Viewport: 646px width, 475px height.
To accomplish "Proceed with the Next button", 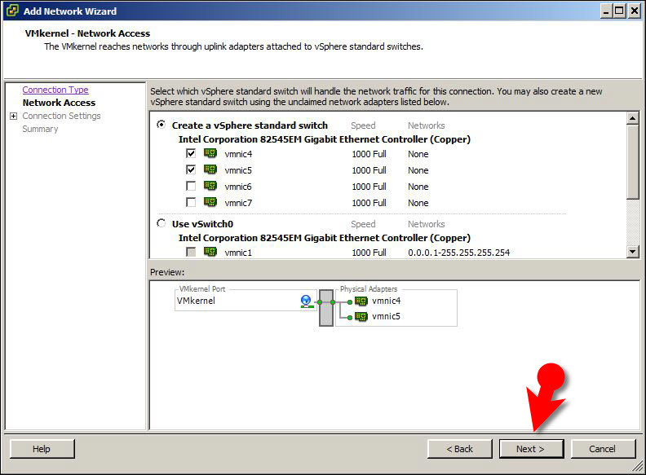I will pyautogui.click(x=531, y=449).
